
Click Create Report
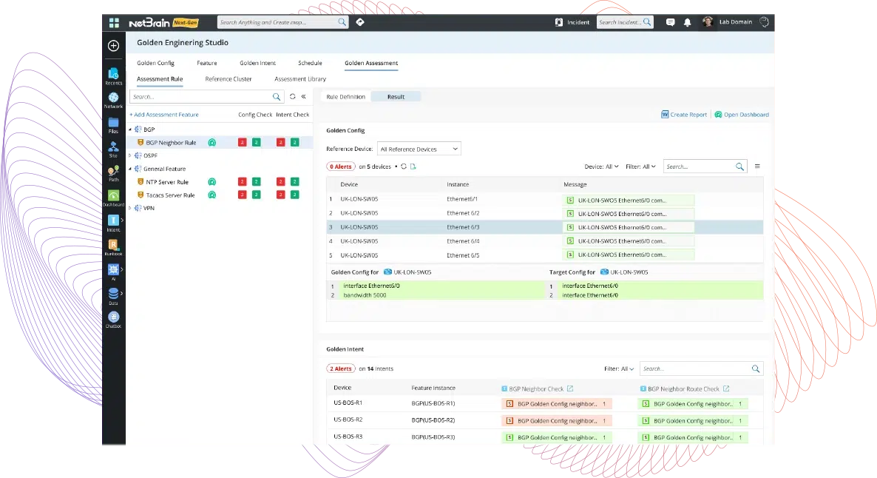pyautogui.click(x=684, y=115)
